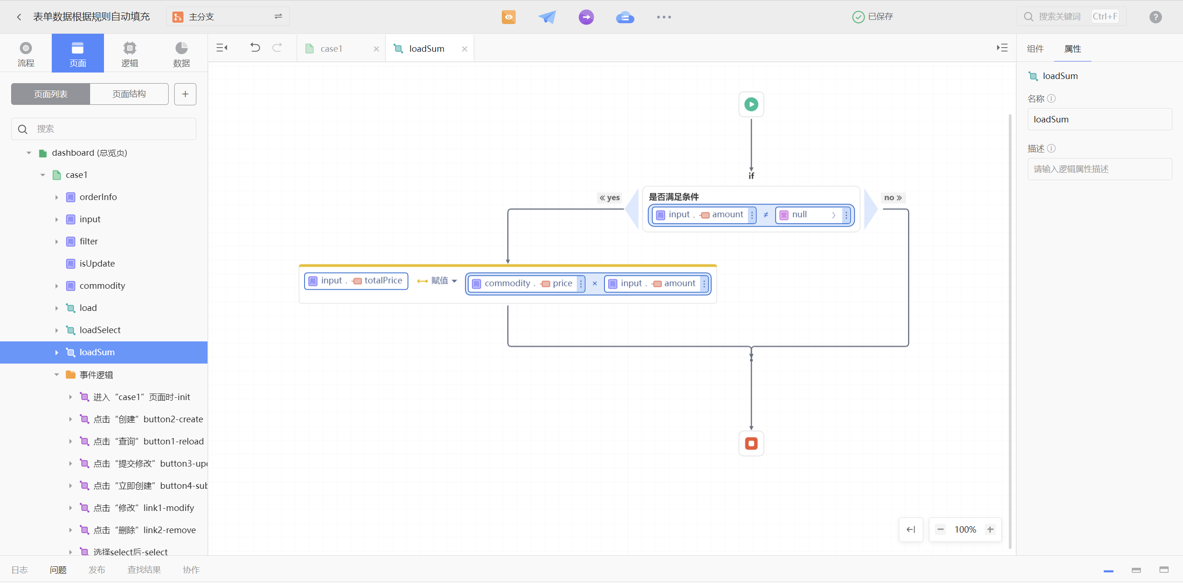Zoom in with the plus button

point(990,529)
